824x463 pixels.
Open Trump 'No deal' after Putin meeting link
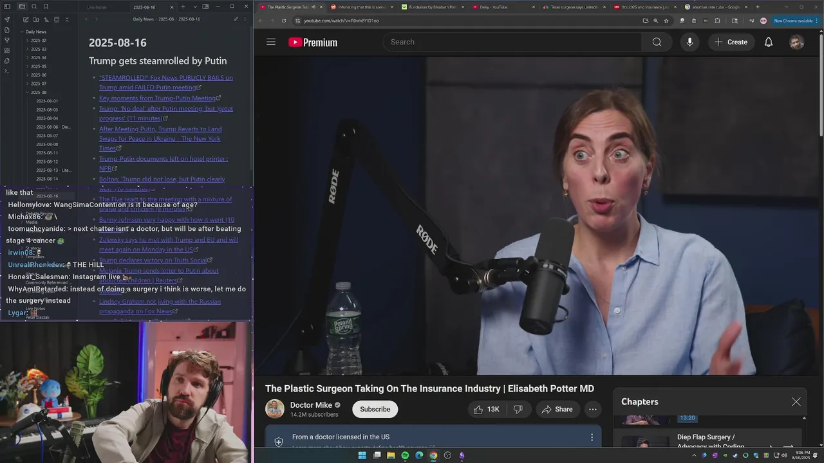click(166, 113)
